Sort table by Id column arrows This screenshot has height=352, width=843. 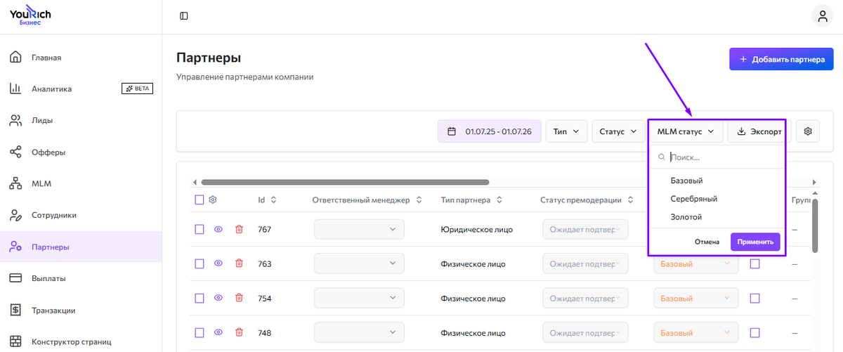click(x=273, y=200)
